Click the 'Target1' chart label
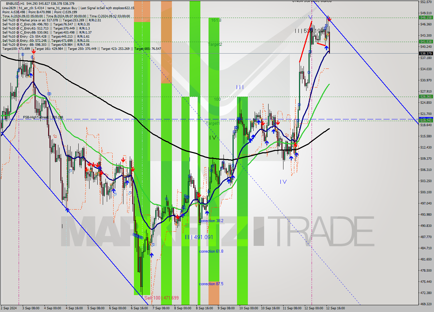 tap(213, 123)
